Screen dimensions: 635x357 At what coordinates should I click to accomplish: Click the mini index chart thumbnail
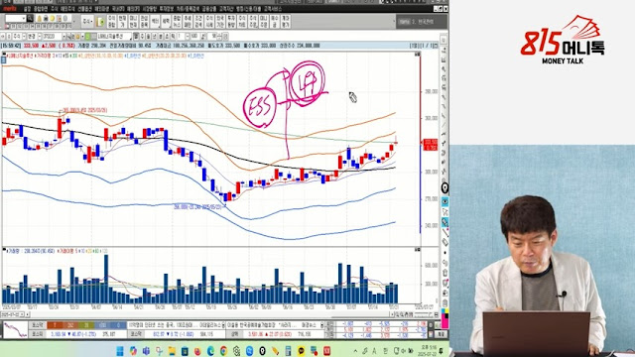click(15, 330)
